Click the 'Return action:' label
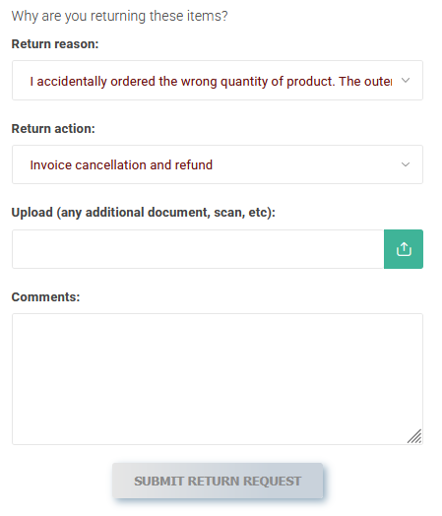 click(53, 129)
